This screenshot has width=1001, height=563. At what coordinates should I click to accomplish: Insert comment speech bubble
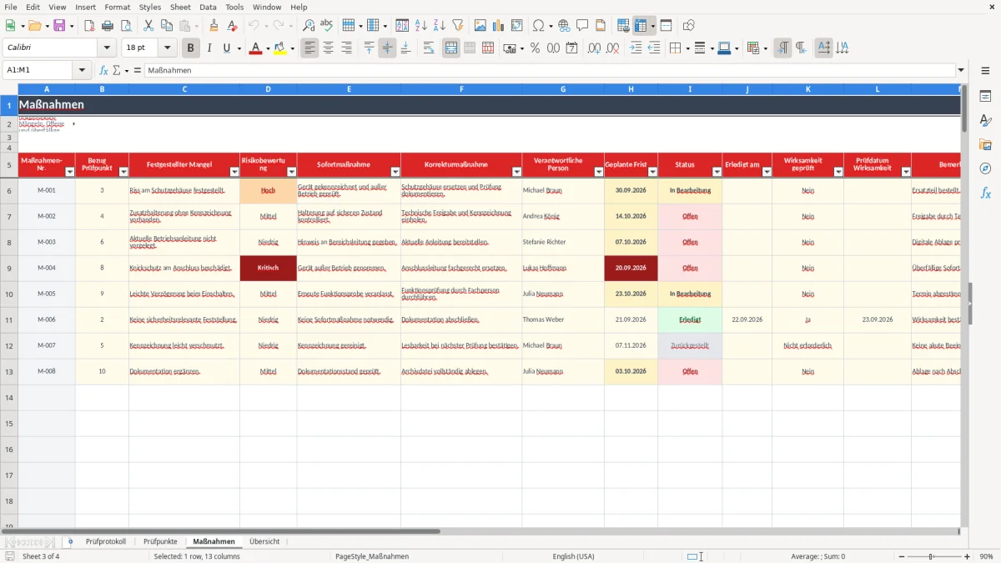pos(582,26)
